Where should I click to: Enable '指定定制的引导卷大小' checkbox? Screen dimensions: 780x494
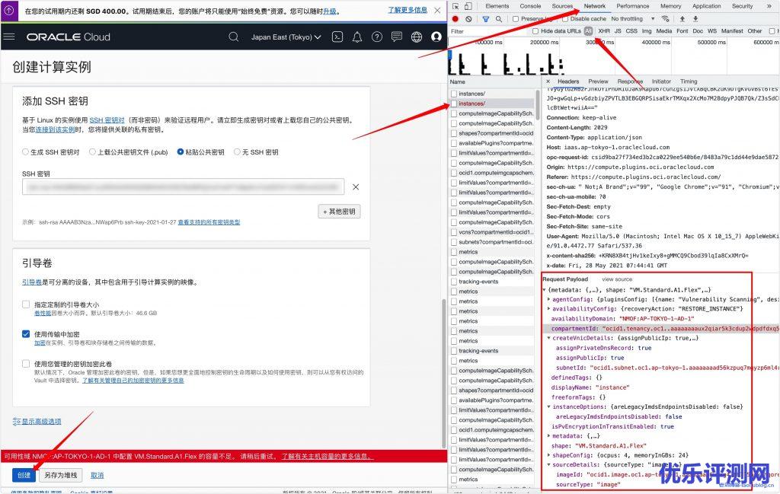[27, 304]
